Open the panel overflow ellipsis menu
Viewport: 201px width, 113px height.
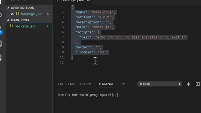[123, 84]
